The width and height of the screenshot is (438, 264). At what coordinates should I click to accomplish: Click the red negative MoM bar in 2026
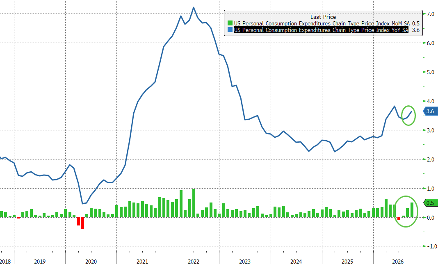coord(399,219)
